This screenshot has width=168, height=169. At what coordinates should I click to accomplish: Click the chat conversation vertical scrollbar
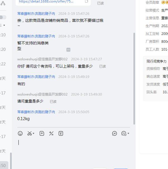pos(134,78)
